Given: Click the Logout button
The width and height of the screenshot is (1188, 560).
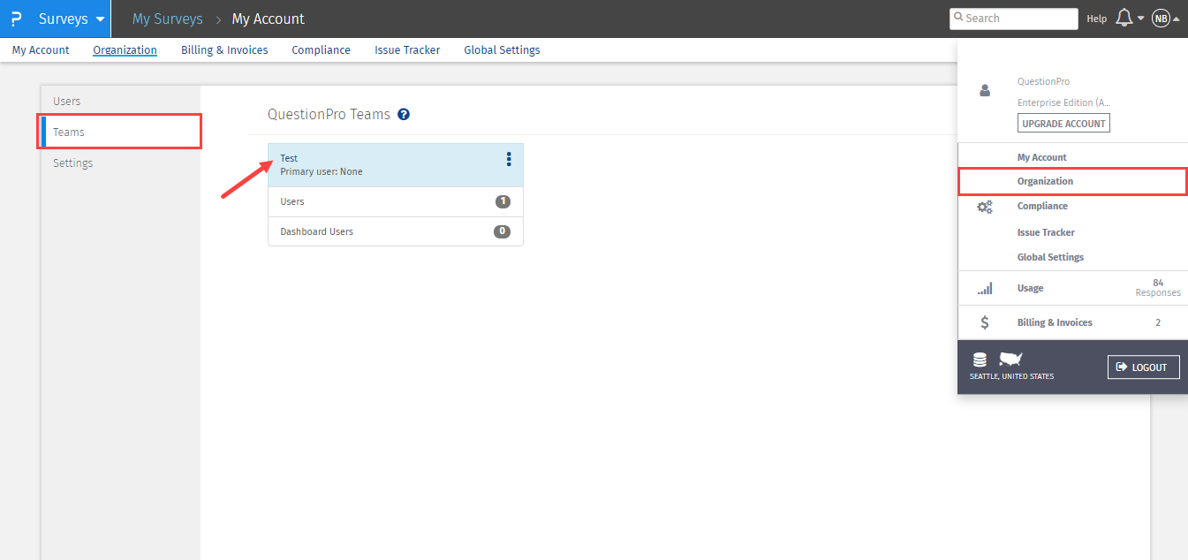Looking at the screenshot, I should [x=1143, y=367].
